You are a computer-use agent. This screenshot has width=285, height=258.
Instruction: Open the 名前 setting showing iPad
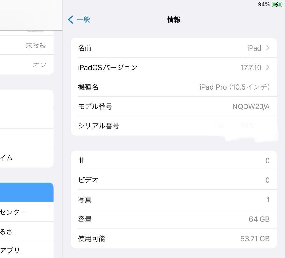click(x=174, y=48)
